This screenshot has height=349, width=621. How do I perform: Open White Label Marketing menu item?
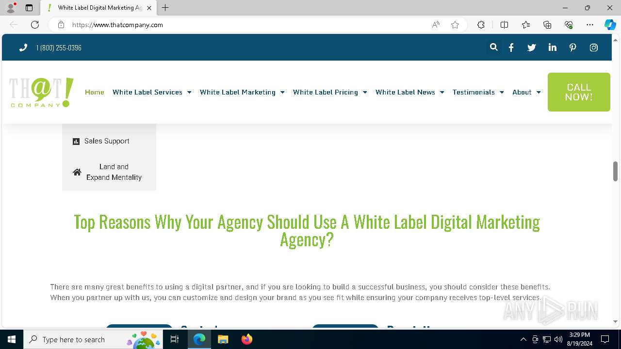(238, 92)
